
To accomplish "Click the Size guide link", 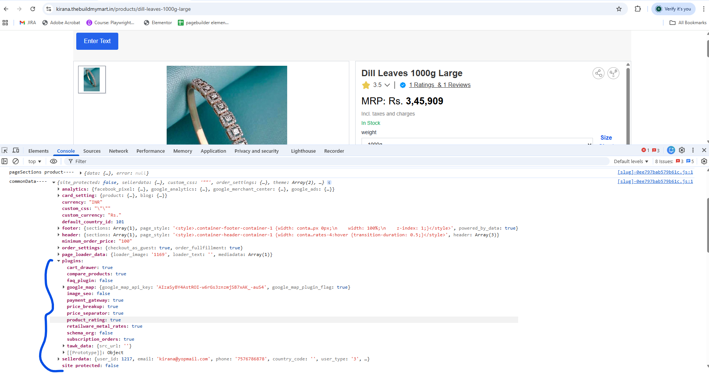I will coord(606,138).
